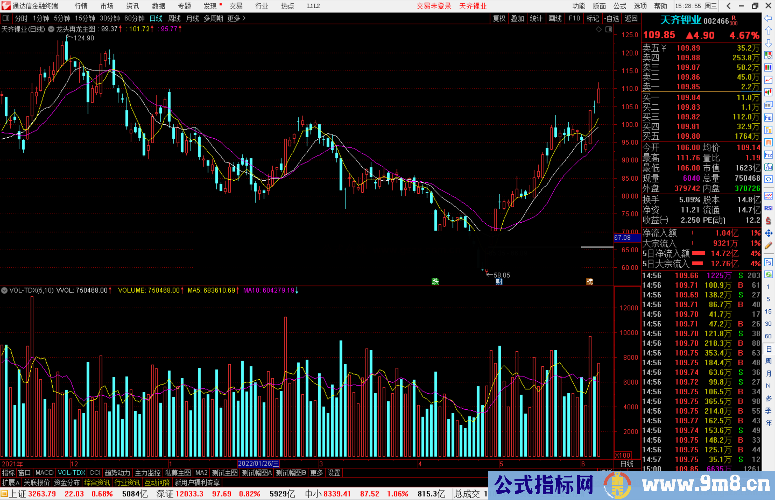Toggle the side panel icon beside 分时
This screenshot has height=500, width=775.
6,18
